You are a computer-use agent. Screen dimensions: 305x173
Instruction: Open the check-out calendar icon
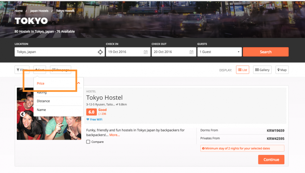[191, 52]
